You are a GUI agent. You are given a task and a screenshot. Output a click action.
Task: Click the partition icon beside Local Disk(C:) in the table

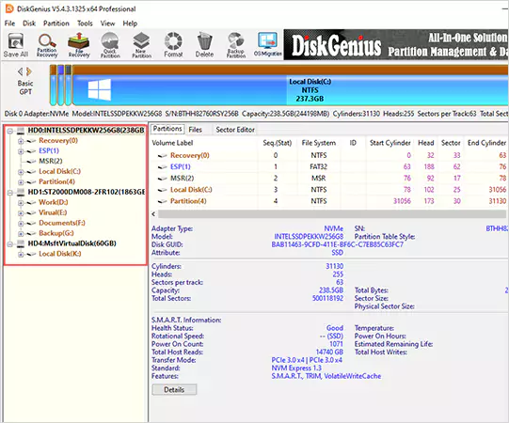[x=163, y=190]
